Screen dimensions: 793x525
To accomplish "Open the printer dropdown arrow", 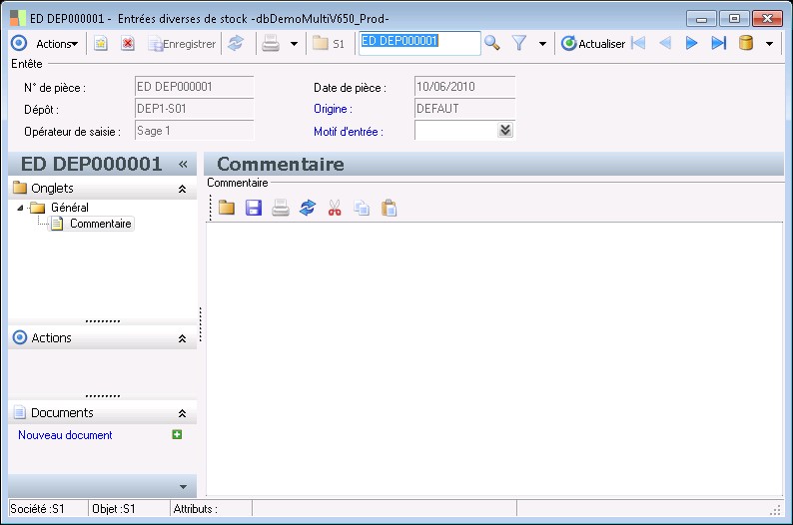I will point(294,44).
